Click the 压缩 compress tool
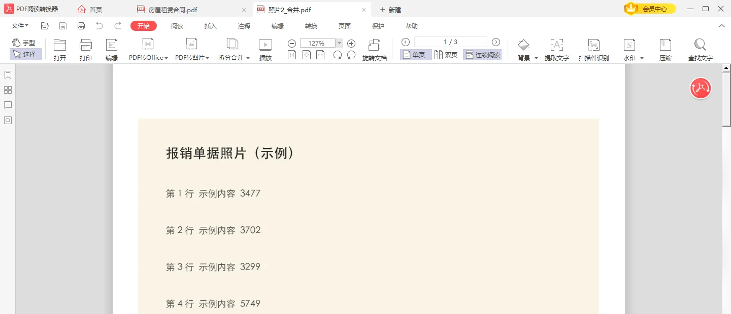 tap(666, 50)
